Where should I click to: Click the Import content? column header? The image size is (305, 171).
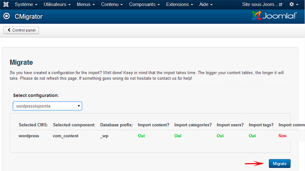[153, 125]
